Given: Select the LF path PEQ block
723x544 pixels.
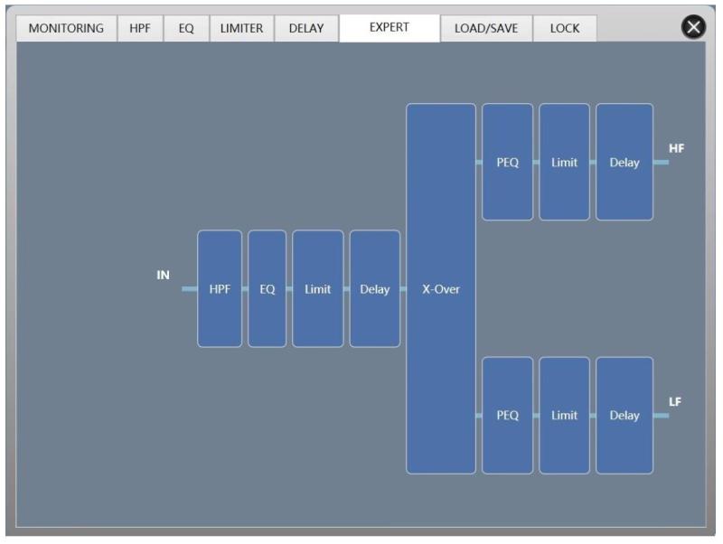Looking at the screenshot, I should (x=508, y=416).
